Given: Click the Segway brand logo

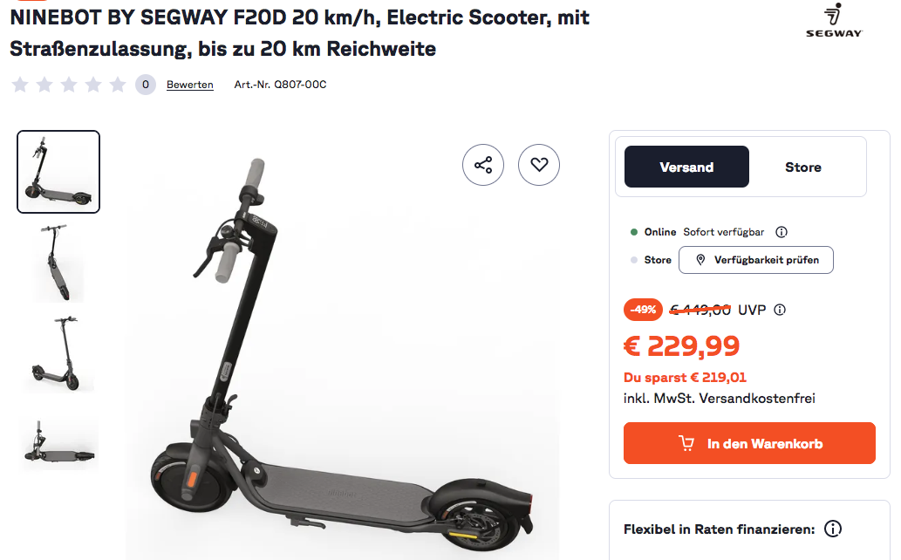Looking at the screenshot, I should [834, 21].
